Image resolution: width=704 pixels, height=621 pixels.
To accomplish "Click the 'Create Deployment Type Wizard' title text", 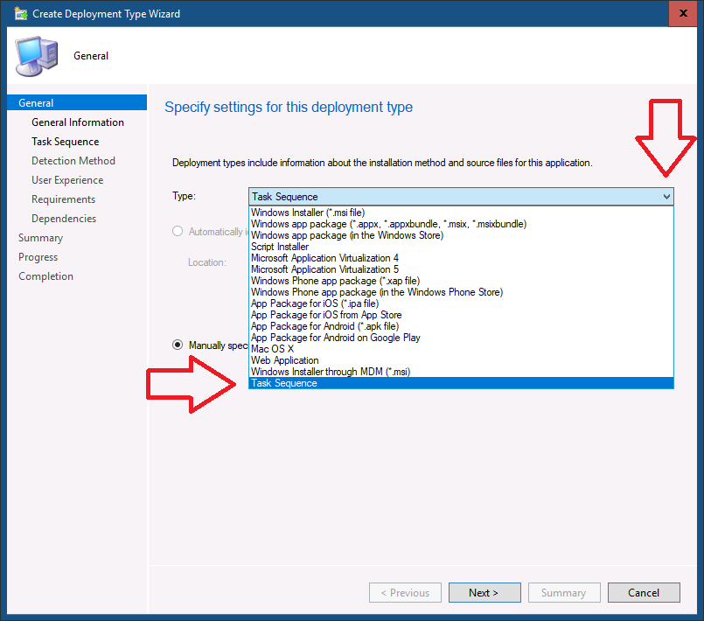I will [107, 14].
